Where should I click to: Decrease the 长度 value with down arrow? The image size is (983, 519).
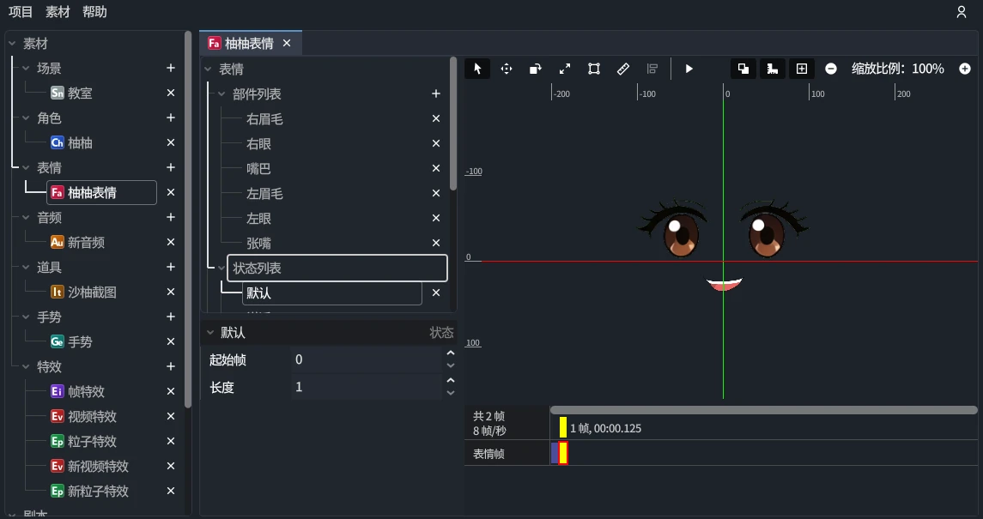point(450,393)
